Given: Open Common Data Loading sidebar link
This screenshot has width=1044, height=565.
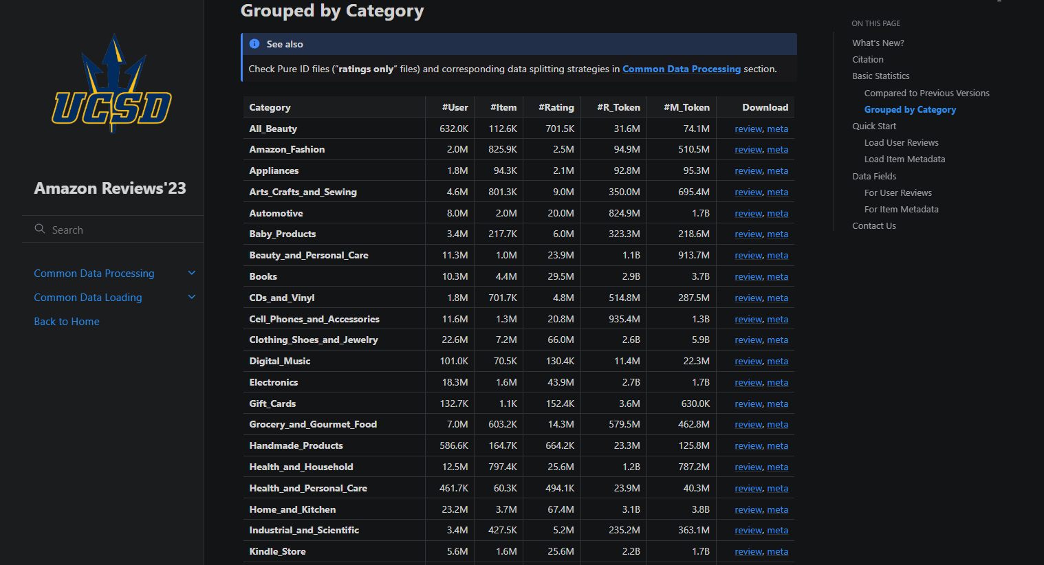Looking at the screenshot, I should [x=88, y=298].
